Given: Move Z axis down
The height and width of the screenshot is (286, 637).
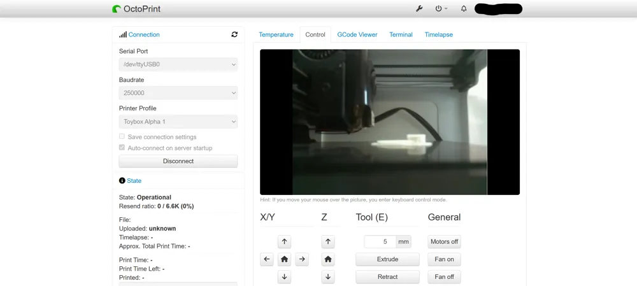Looking at the screenshot, I should [328, 276].
